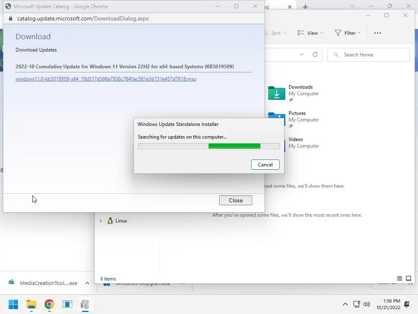
Task: Open the volume tray icon
Action: pyautogui.click(x=367, y=304)
